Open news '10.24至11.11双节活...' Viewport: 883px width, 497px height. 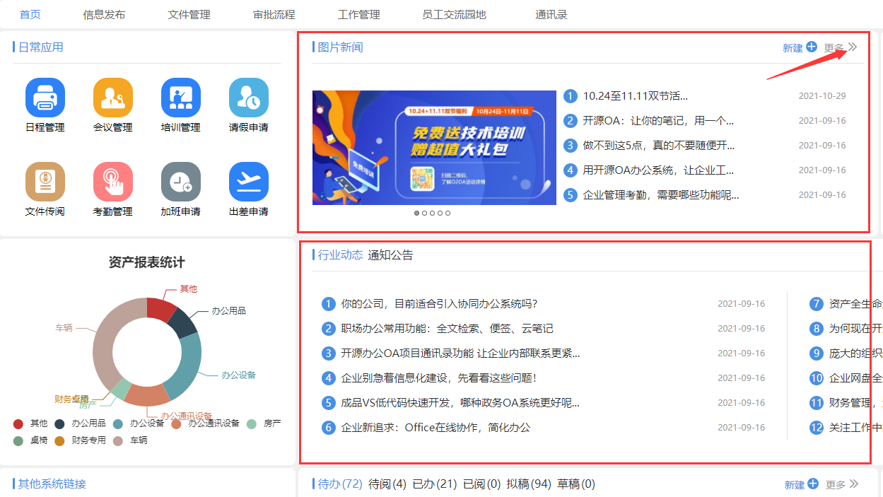pyautogui.click(x=635, y=96)
